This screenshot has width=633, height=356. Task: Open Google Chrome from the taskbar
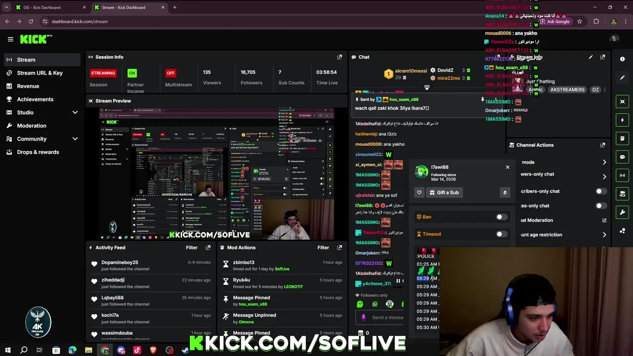(x=105, y=350)
